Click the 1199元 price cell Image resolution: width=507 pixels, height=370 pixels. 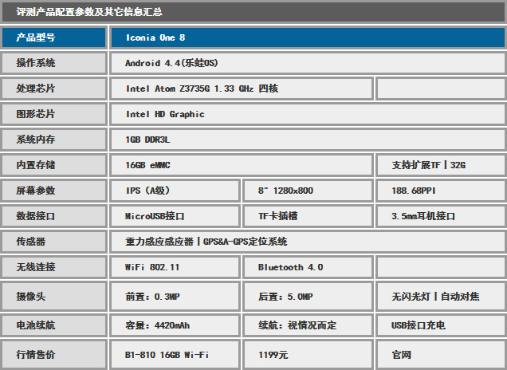tap(309, 355)
